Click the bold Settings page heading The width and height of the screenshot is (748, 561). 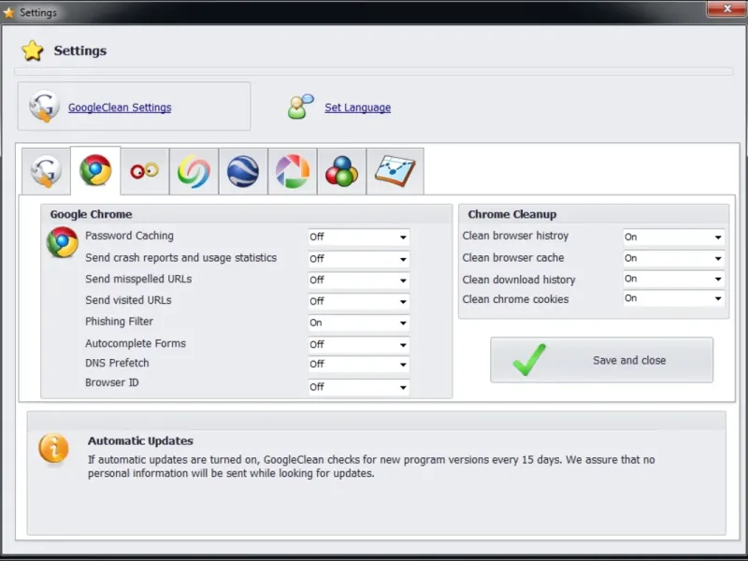[x=80, y=50]
